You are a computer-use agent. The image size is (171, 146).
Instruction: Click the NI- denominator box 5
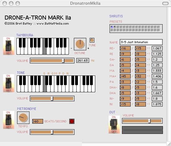tap(140, 98)
